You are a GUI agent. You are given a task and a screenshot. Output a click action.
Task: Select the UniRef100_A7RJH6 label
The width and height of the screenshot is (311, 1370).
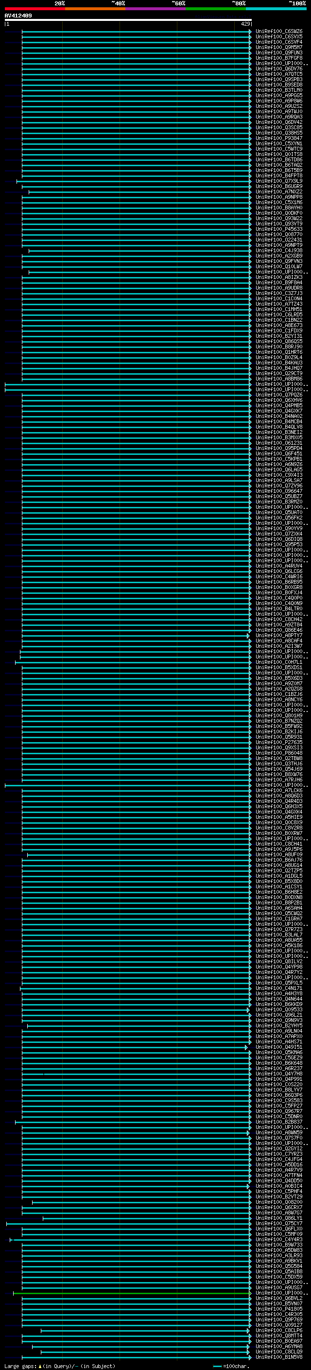279,780
